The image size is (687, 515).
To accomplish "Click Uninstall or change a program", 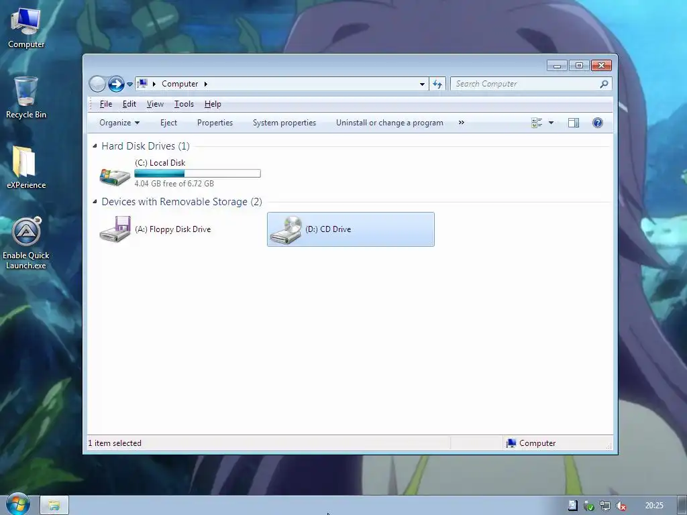I will coord(390,123).
